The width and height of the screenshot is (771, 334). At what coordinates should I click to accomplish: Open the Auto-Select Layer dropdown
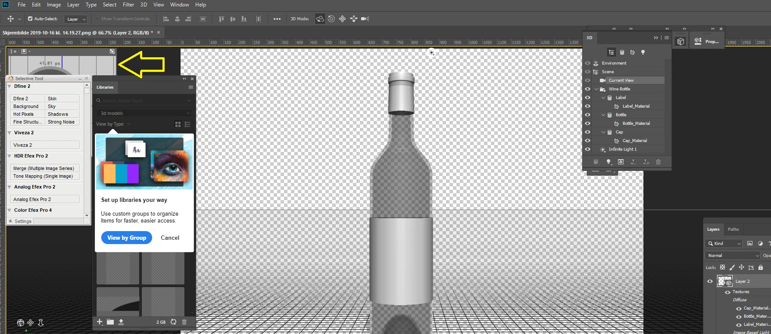tap(76, 19)
